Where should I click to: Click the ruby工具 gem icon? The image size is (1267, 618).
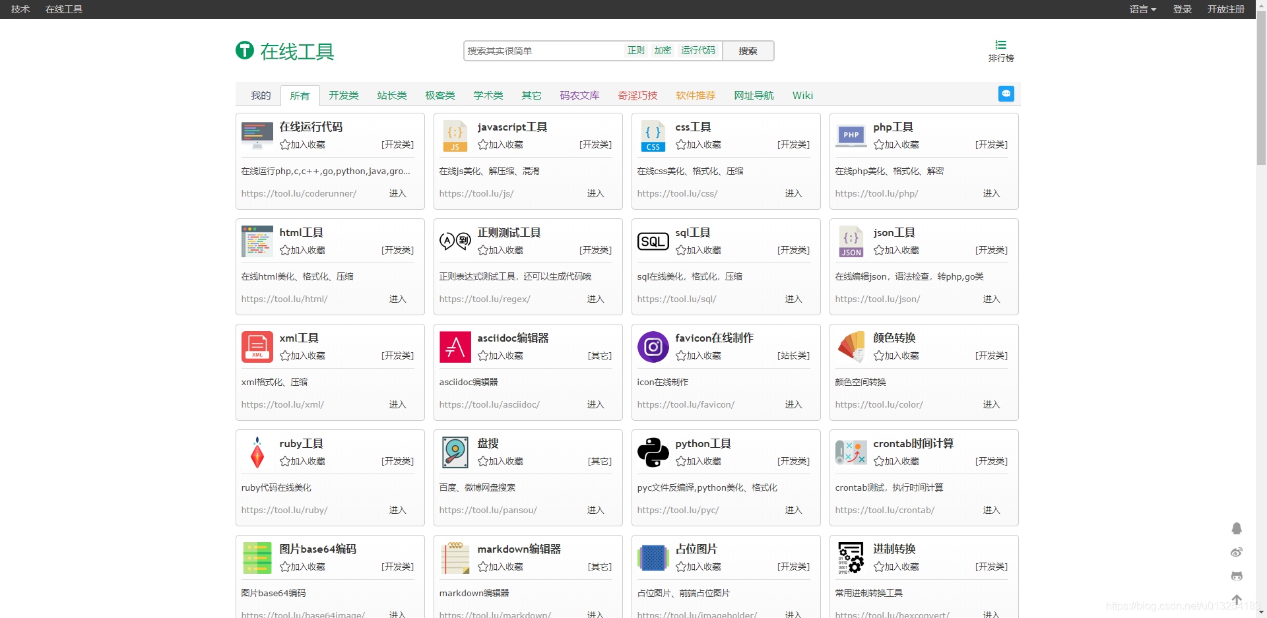[x=257, y=452]
